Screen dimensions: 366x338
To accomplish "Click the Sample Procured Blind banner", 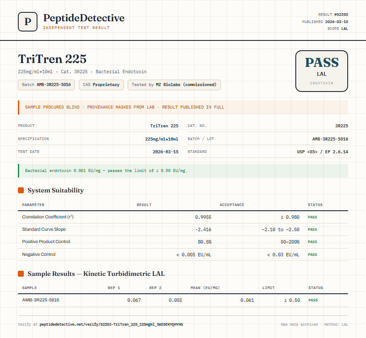I will click(x=183, y=107).
